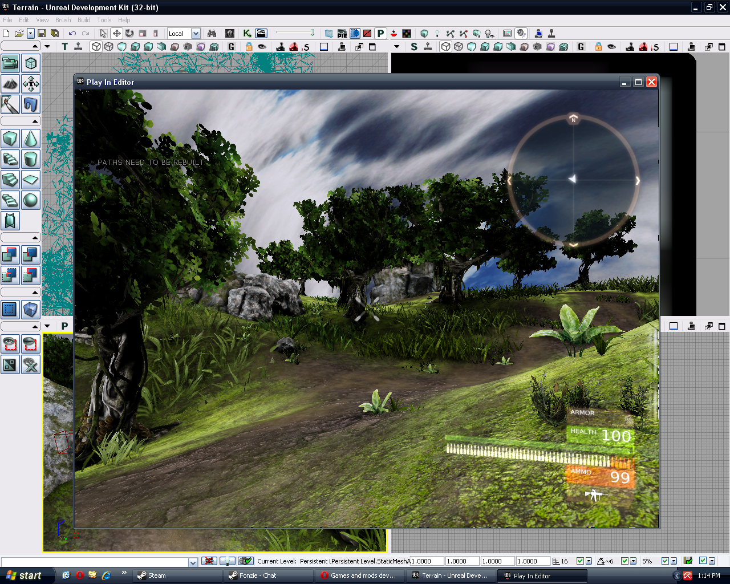
Task: Toggle the scale snap 5% checkbox
Action: pos(665,561)
